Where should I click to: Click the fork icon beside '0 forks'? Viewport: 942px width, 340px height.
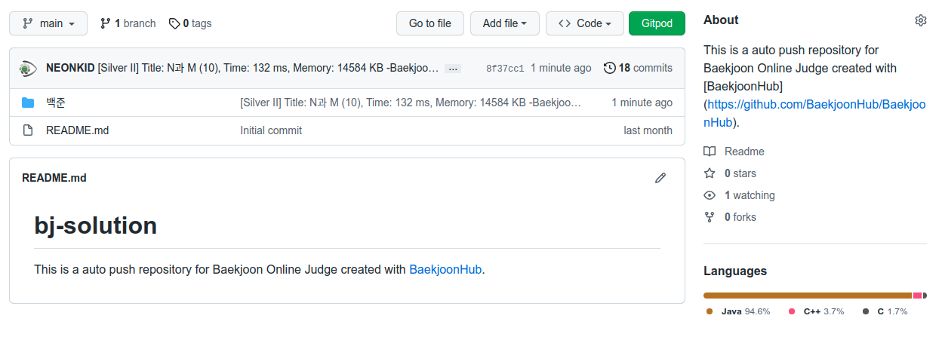click(x=710, y=217)
